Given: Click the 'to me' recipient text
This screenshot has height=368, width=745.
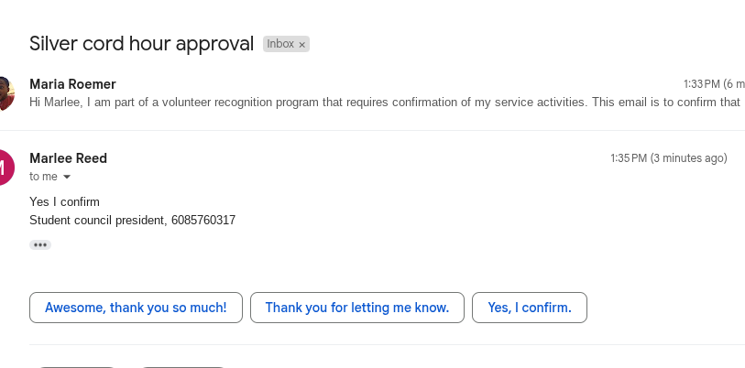Looking at the screenshot, I should [x=43, y=177].
